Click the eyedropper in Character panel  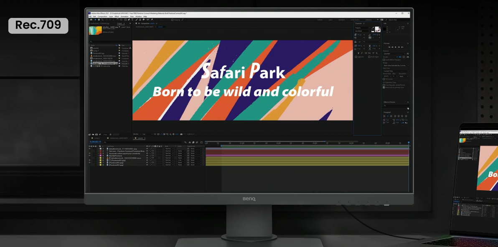point(373,29)
